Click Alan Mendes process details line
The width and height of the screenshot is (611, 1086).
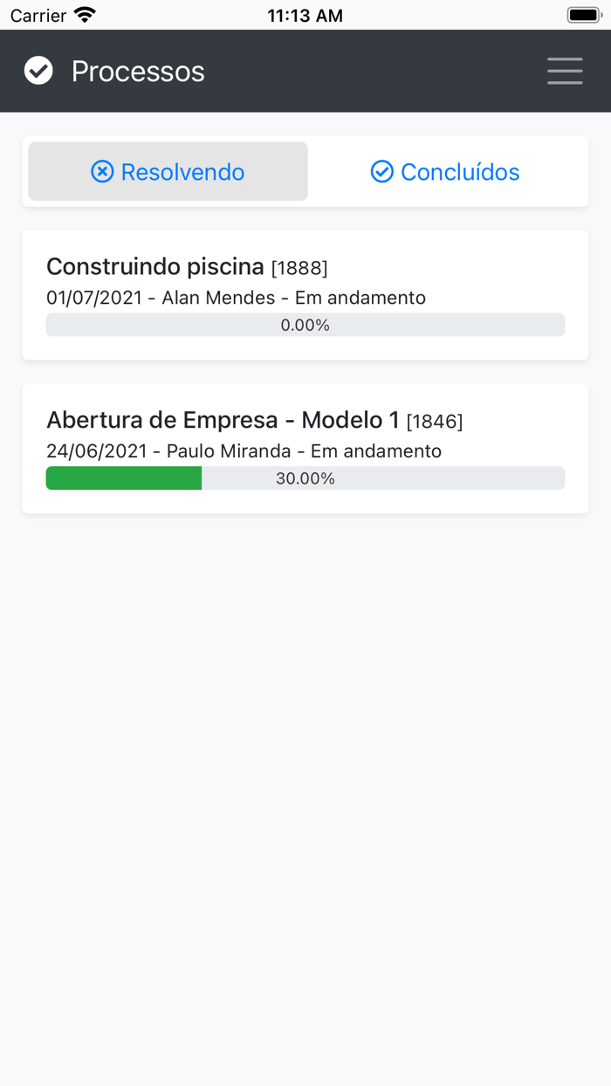[236, 298]
